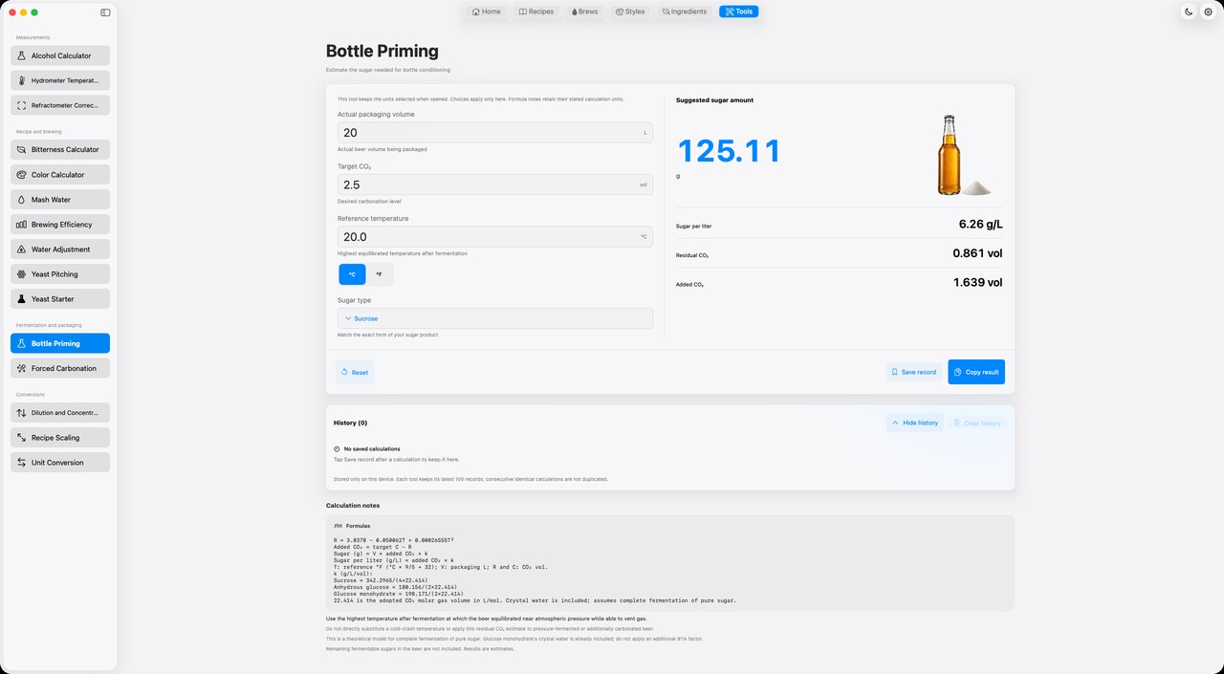Toggle the sidebar panel icon
The height and width of the screenshot is (674, 1224).
click(x=105, y=12)
